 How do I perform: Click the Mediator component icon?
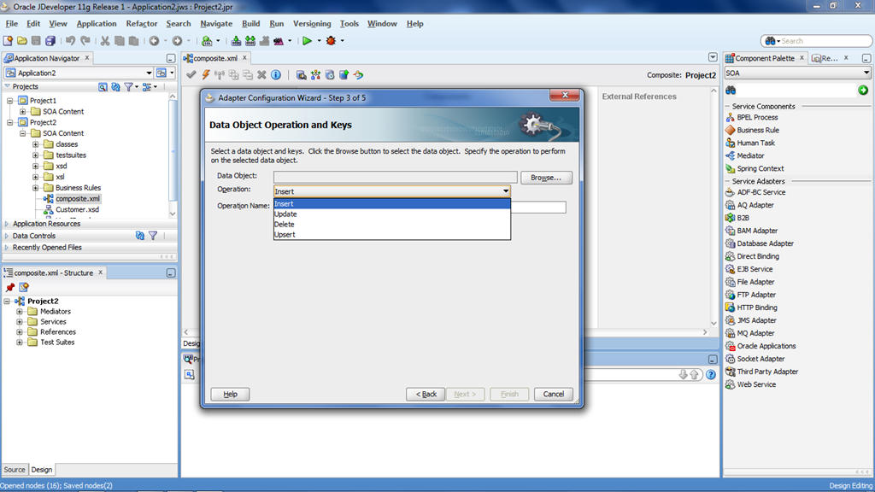tap(731, 155)
